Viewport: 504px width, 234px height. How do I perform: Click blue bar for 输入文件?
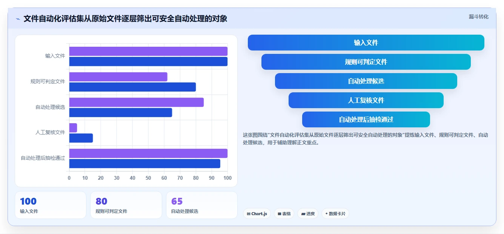(x=148, y=61)
